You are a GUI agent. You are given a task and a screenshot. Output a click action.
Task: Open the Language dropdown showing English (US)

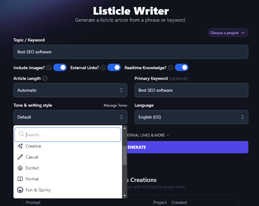point(191,117)
